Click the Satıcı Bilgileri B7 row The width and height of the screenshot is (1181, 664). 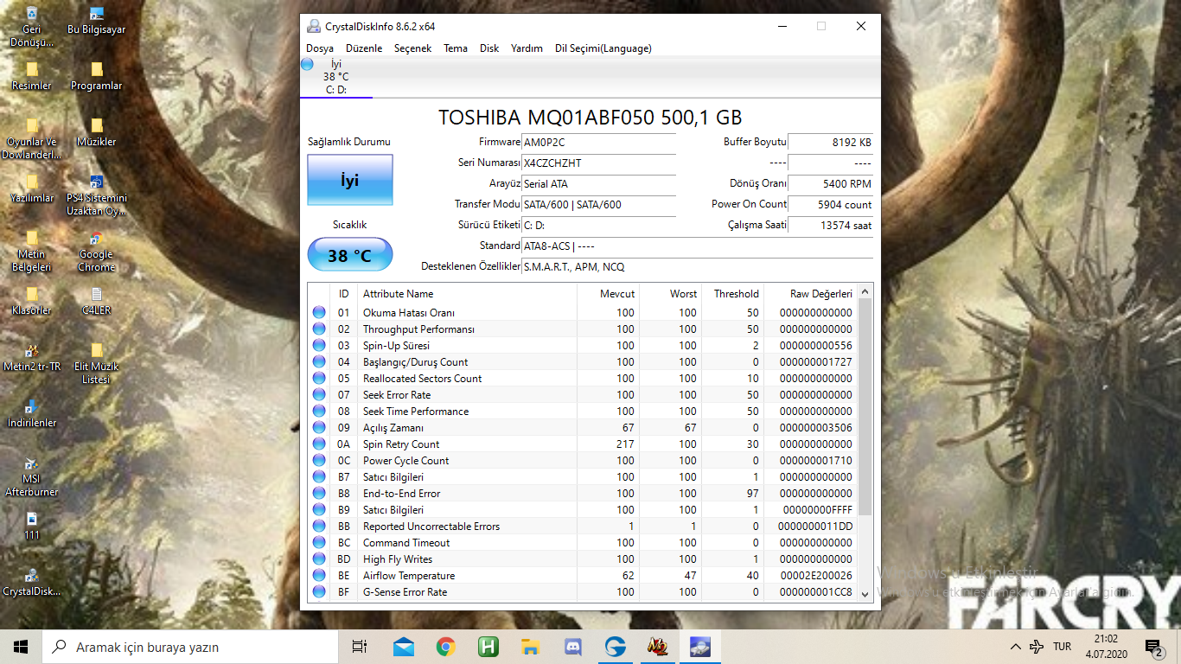pyautogui.click(x=583, y=476)
